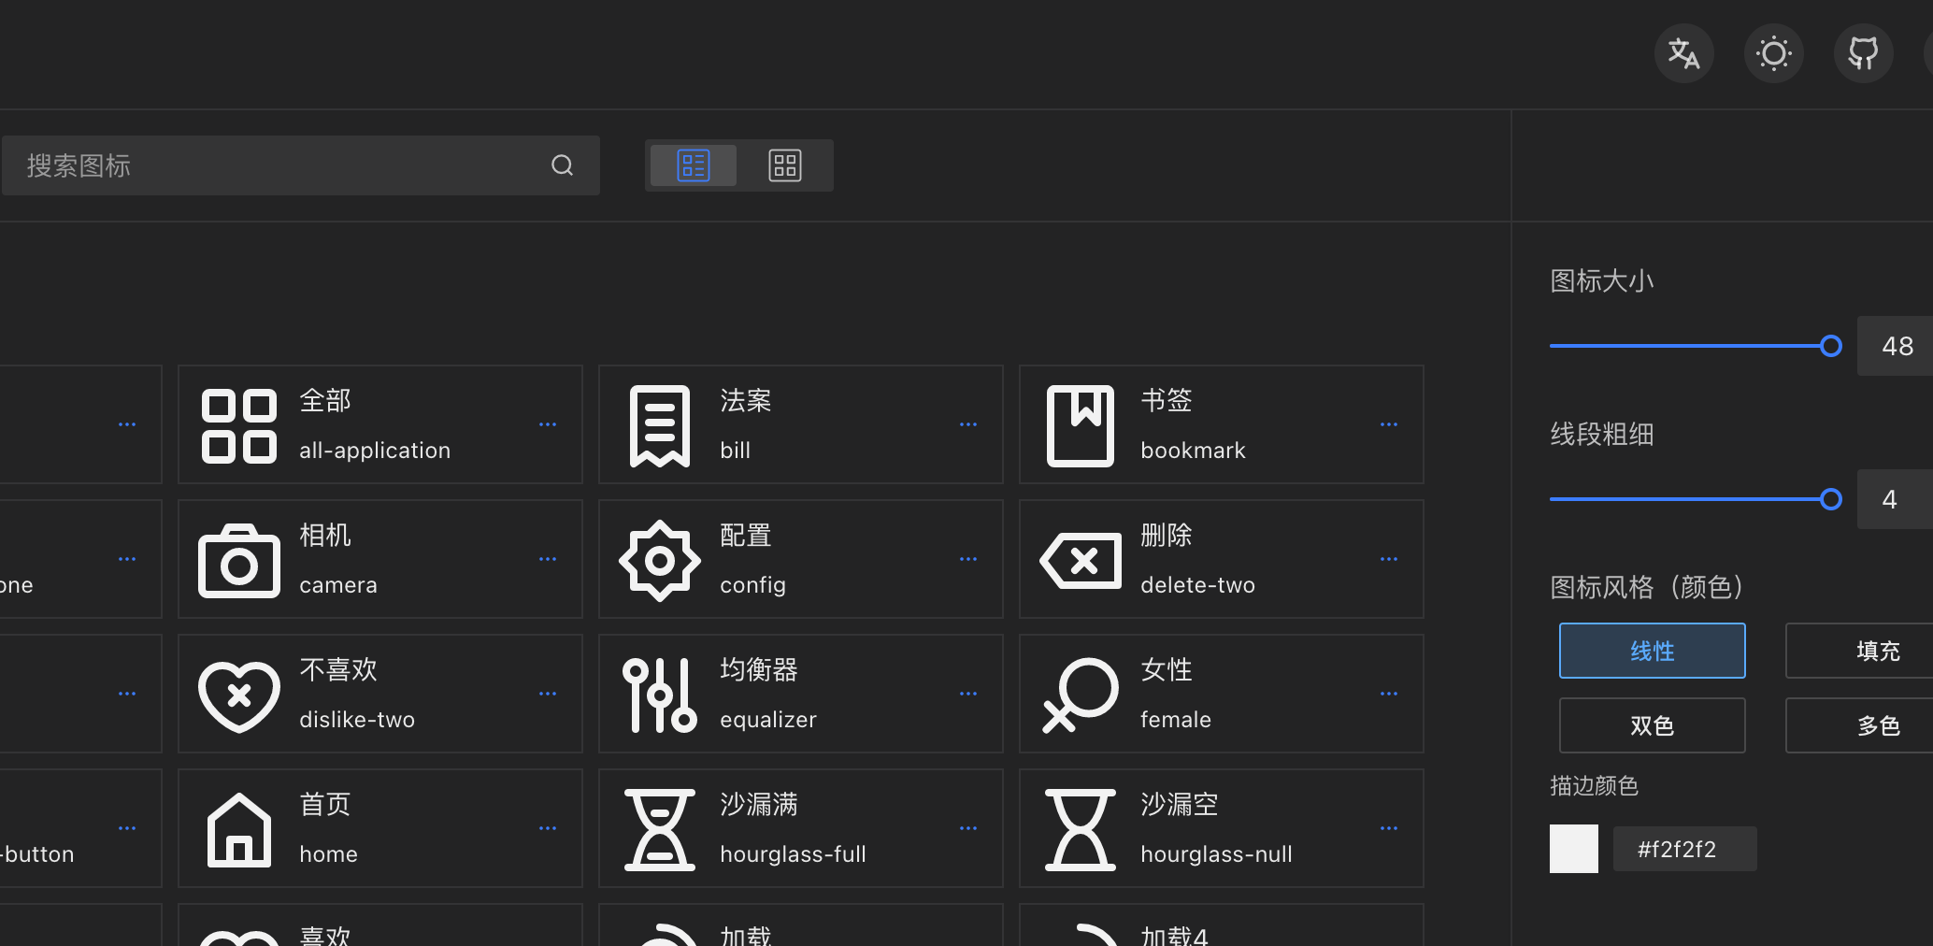
Task: Open more options for equalizer
Action: tap(968, 694)
